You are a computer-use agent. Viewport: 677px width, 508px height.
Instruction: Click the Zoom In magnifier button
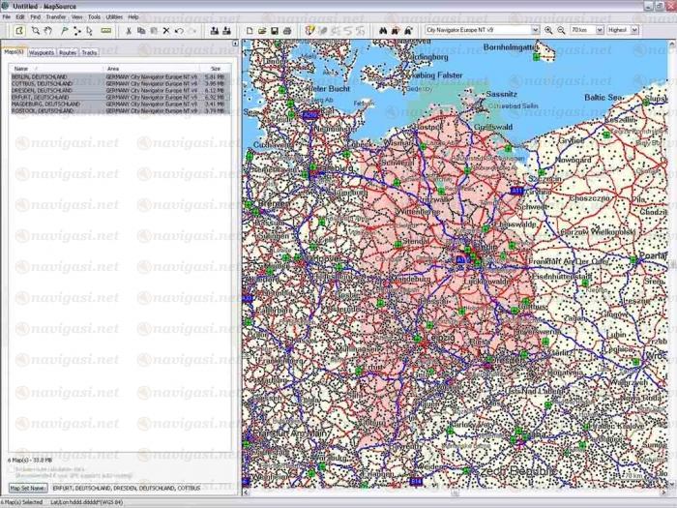548,31
